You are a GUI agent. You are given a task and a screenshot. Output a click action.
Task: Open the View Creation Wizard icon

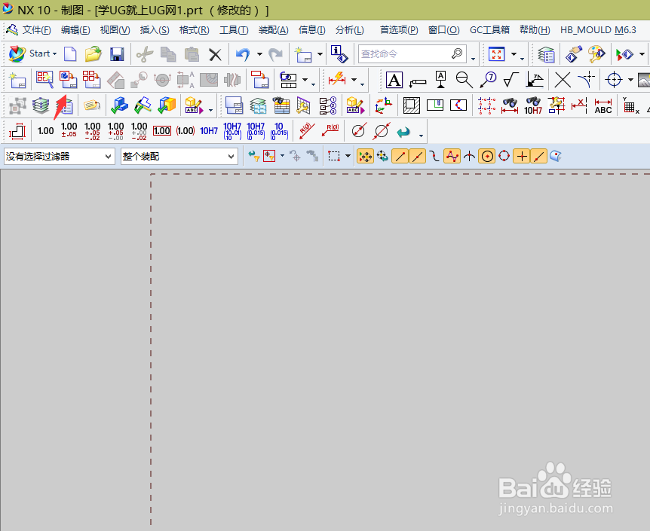44,79
